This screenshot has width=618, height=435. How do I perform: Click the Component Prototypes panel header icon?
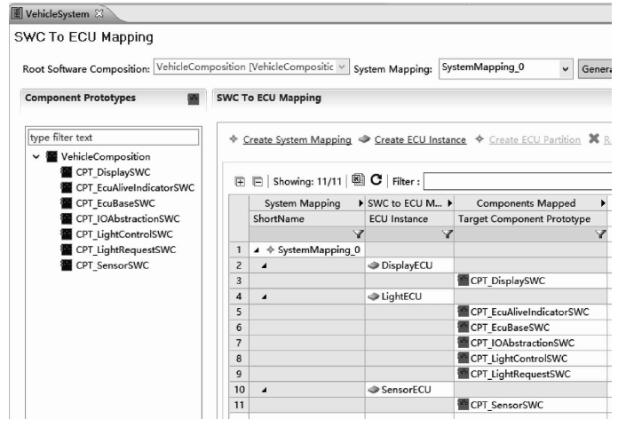pyautogui.click(x=193, y=98)
